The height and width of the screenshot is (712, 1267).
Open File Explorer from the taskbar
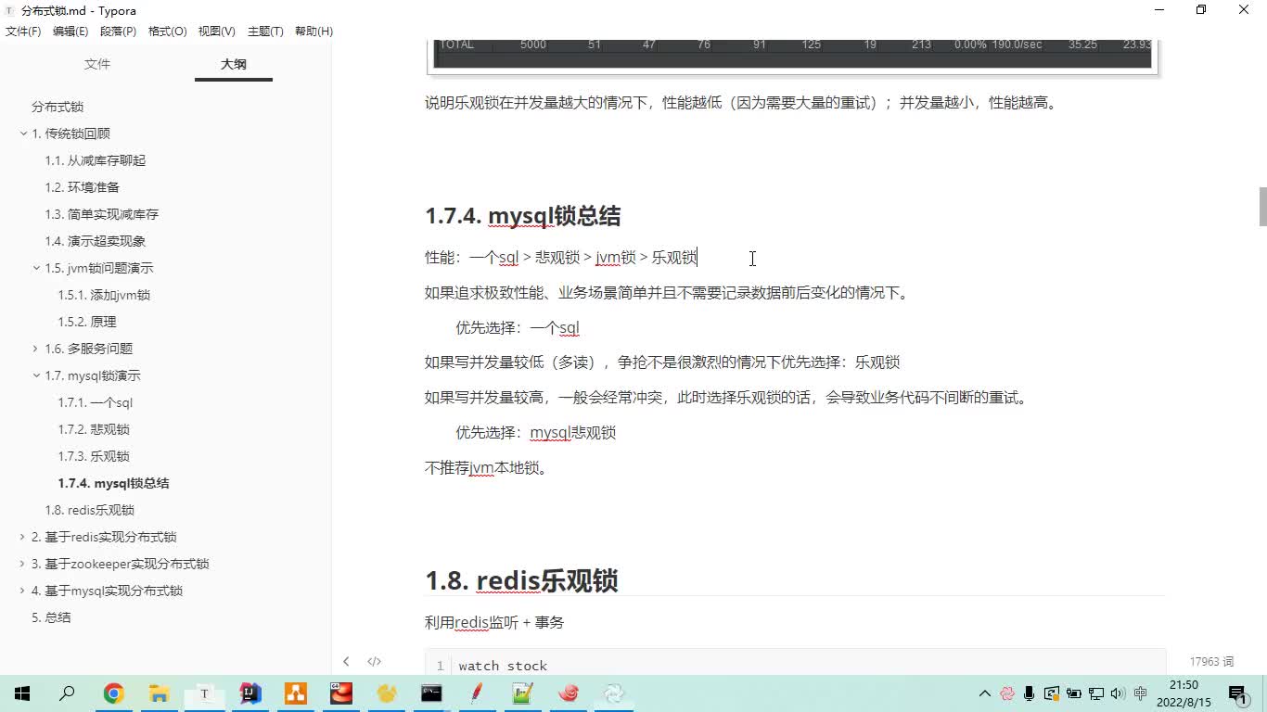click(159, 693)
